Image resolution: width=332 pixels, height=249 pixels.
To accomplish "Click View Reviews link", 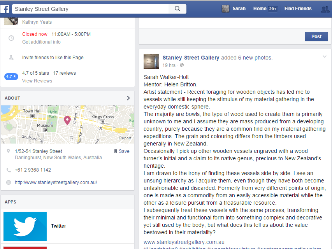I will pos(37,81).
